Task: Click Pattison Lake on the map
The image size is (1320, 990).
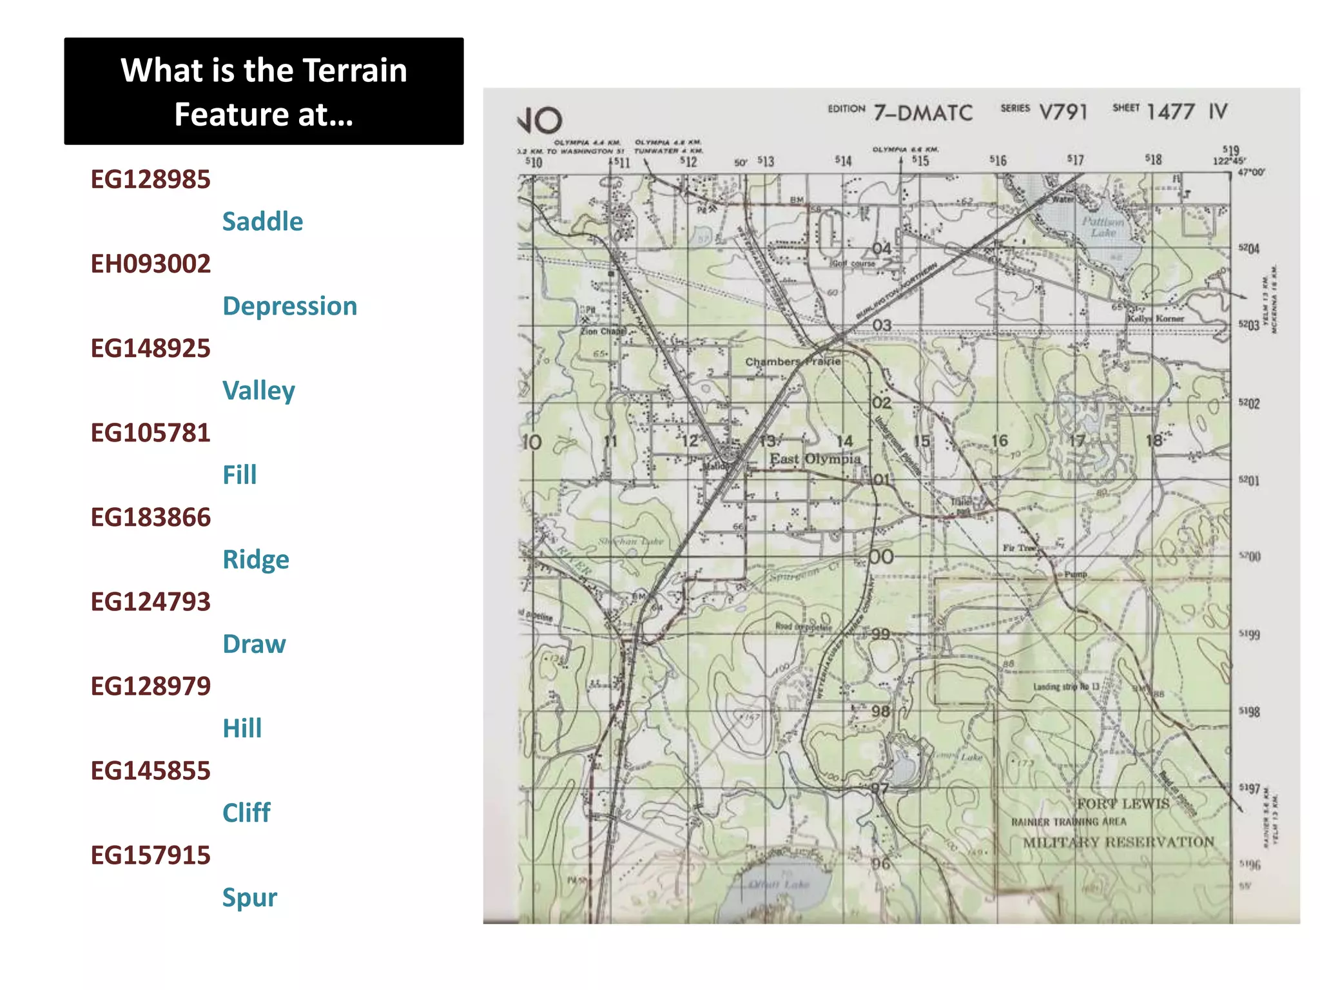Action: (x=1103, y=227)
